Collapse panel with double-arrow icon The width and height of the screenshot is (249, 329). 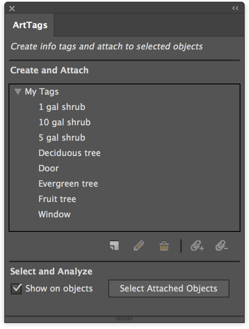235,8
